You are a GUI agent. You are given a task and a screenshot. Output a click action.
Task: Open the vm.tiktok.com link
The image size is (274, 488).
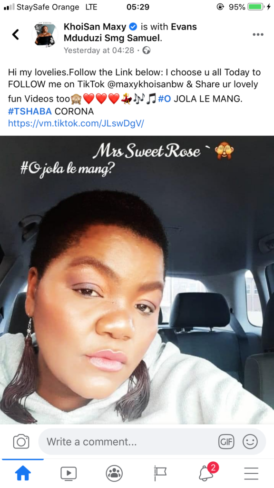tap(76, 123)
